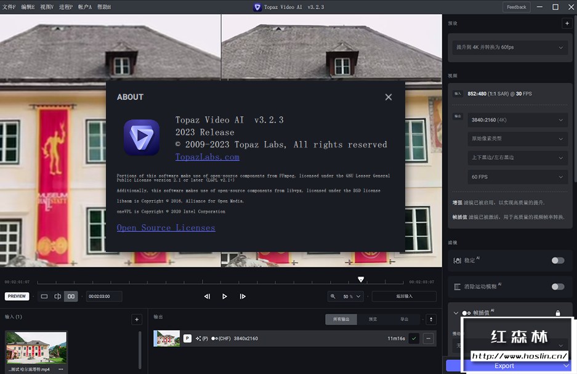Collapse the 帧插值 section chevron
The width and height of the screenshot is (577, 374).
pyautogui.click(x=456, y=313)
